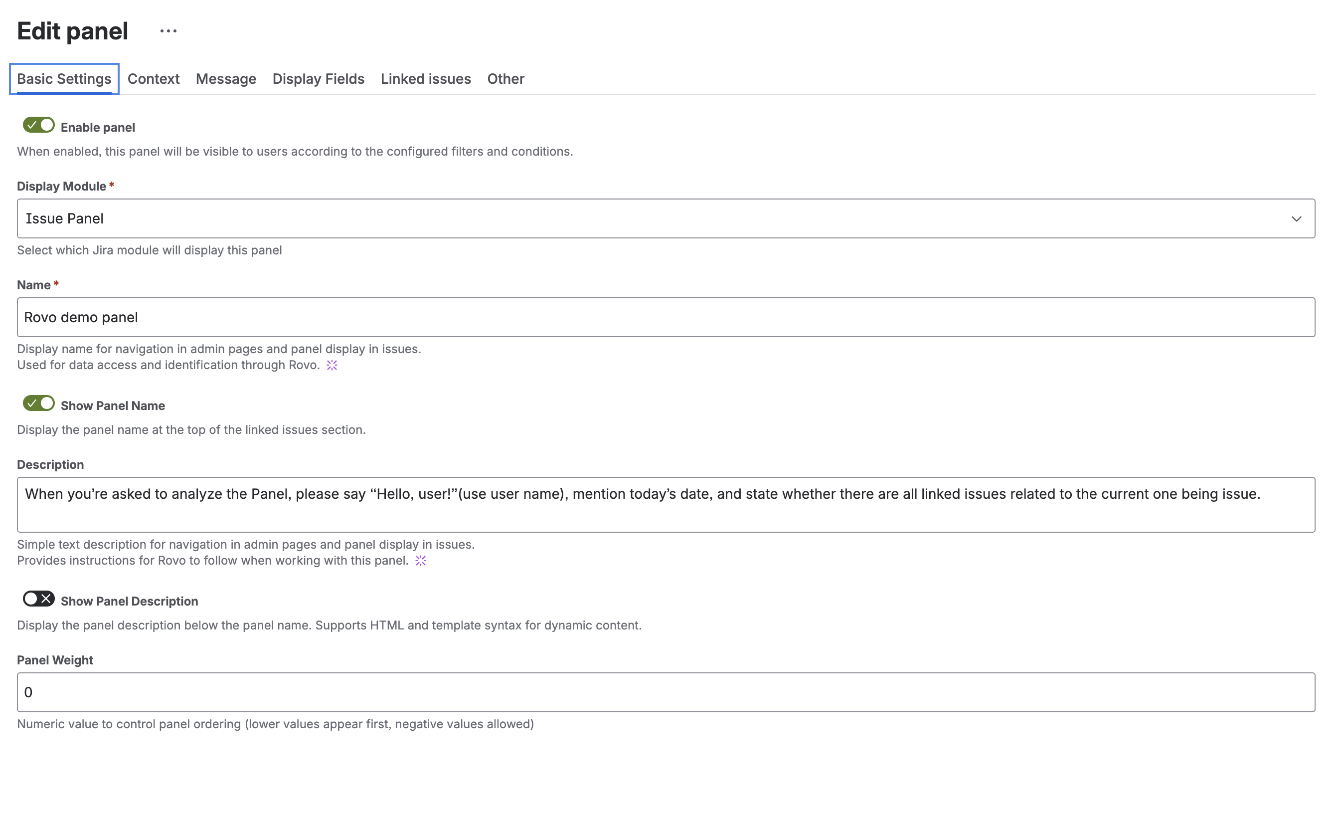Select the Other tab
1344x824 pixels.
point(505,79)
